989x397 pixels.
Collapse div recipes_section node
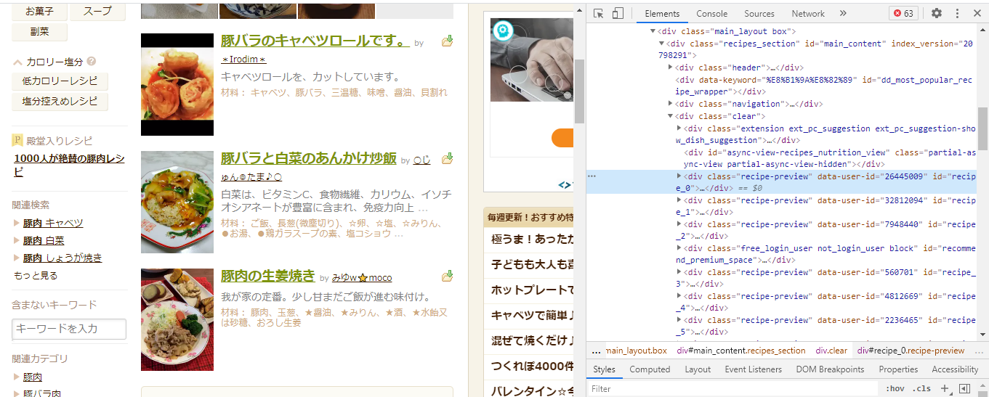pos(662,44)
